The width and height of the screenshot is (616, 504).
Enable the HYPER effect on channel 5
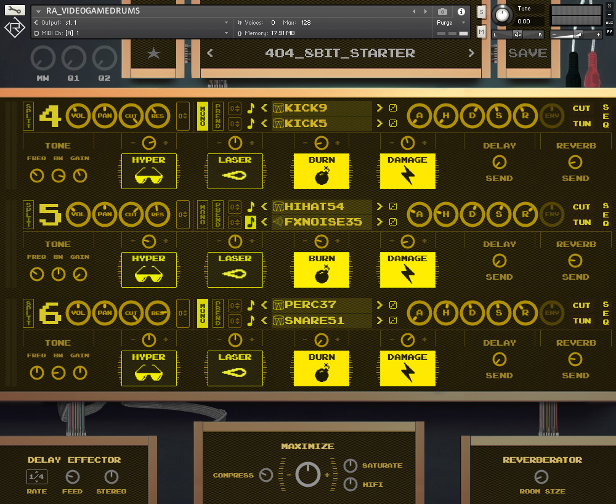(149, 270)
